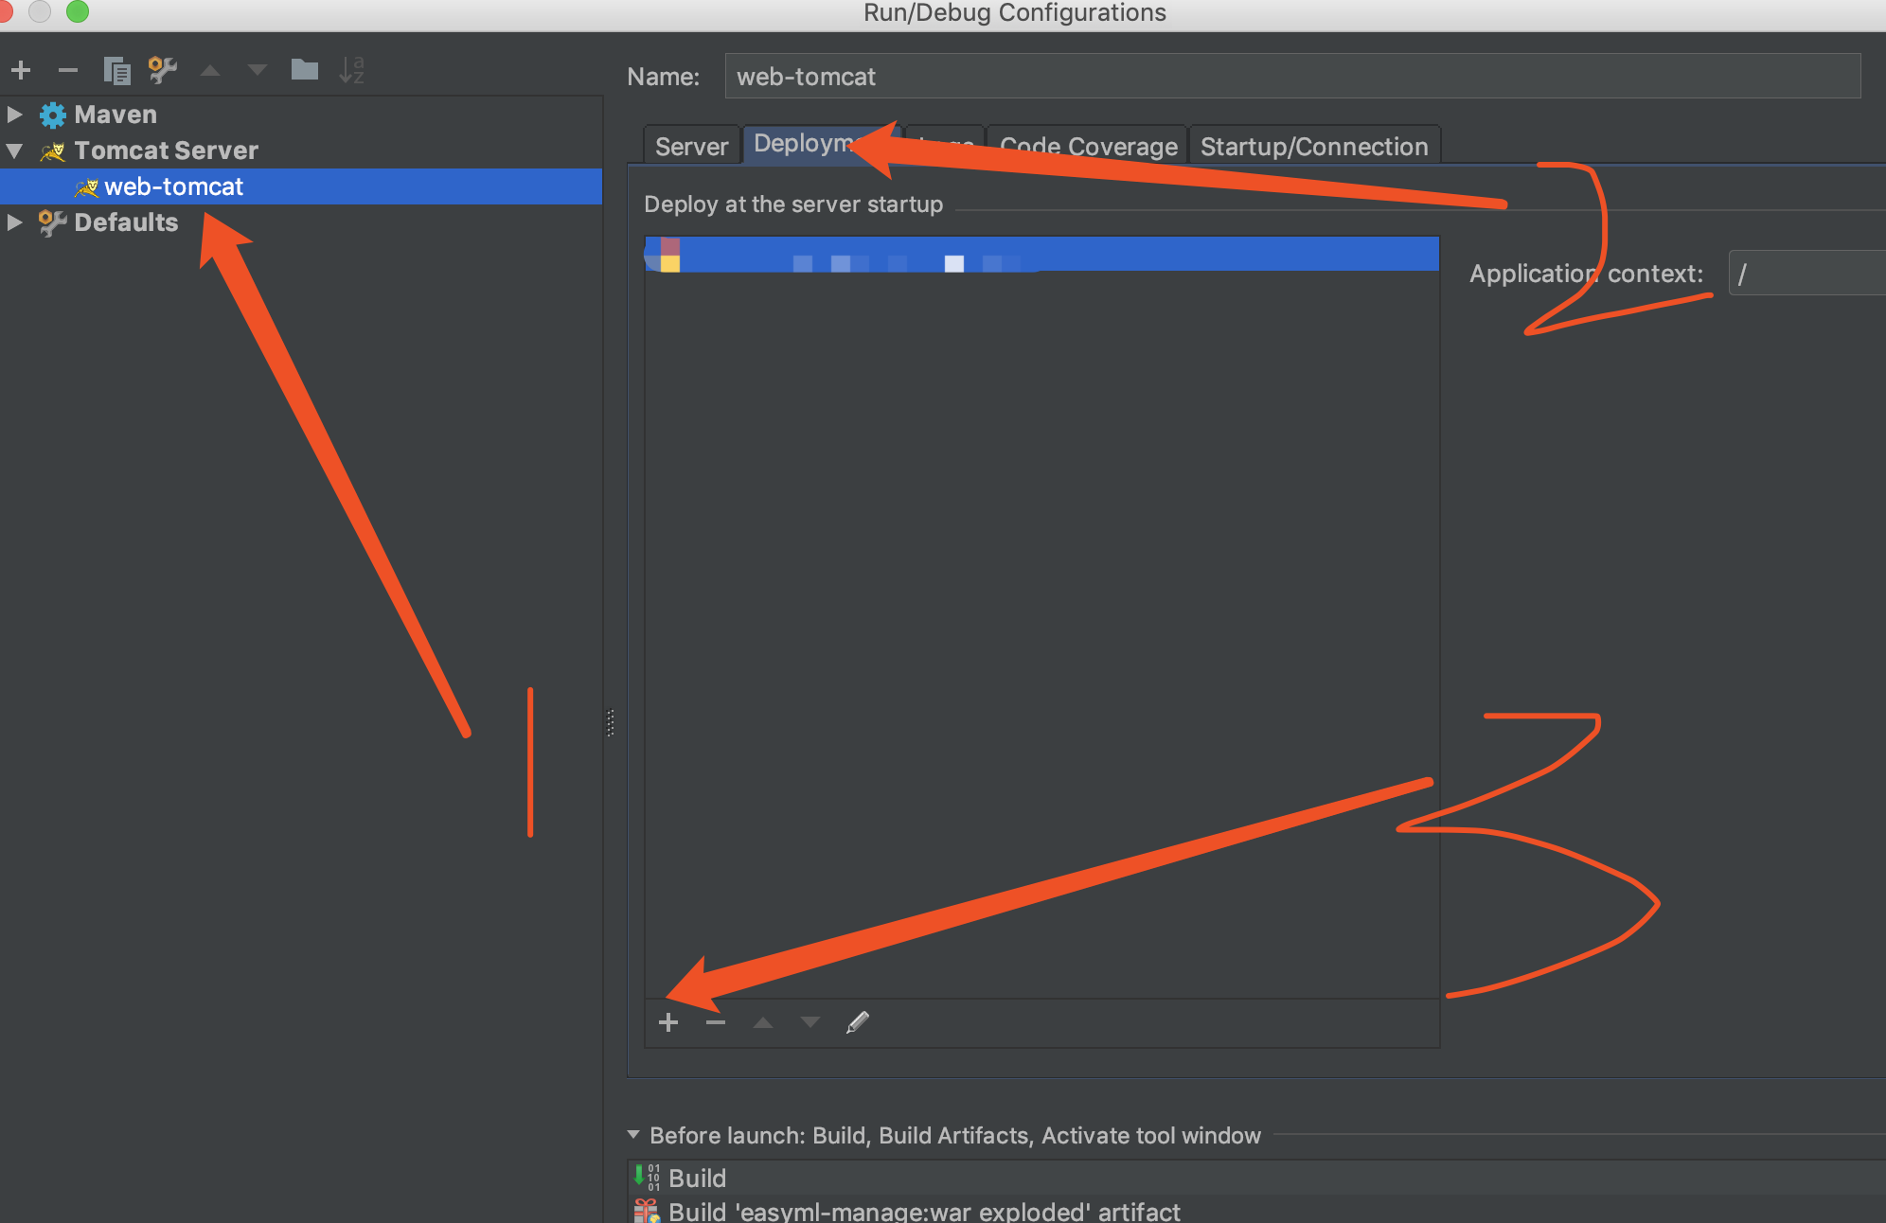Select the Maven tree label
Image resolution: width=1886 pixels, height=1223 pixels.
tap(116, 115)
